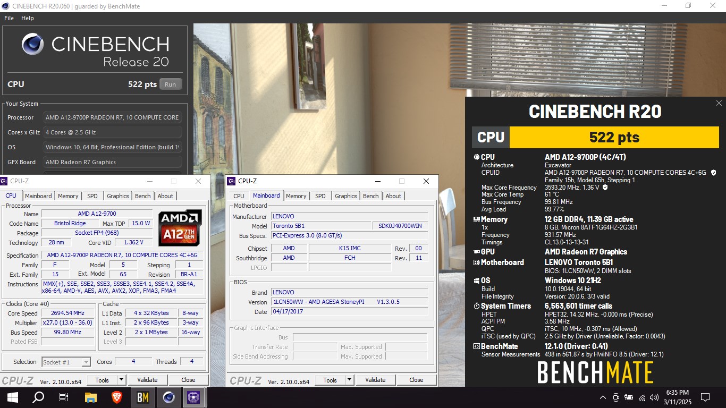Click the Cinebench sphere logo
The height and width of the screenshot is (408, 726).
pyautogui.click(x=33, y=44)
